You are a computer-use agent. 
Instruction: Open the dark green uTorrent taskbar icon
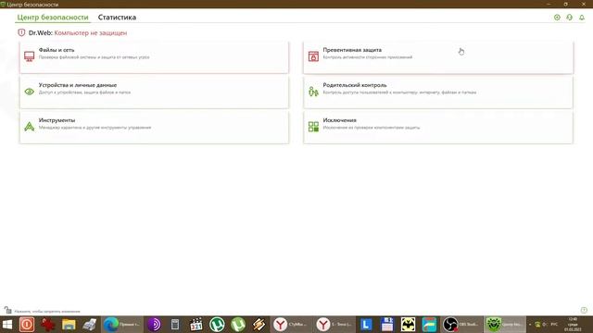click(217, 325)
